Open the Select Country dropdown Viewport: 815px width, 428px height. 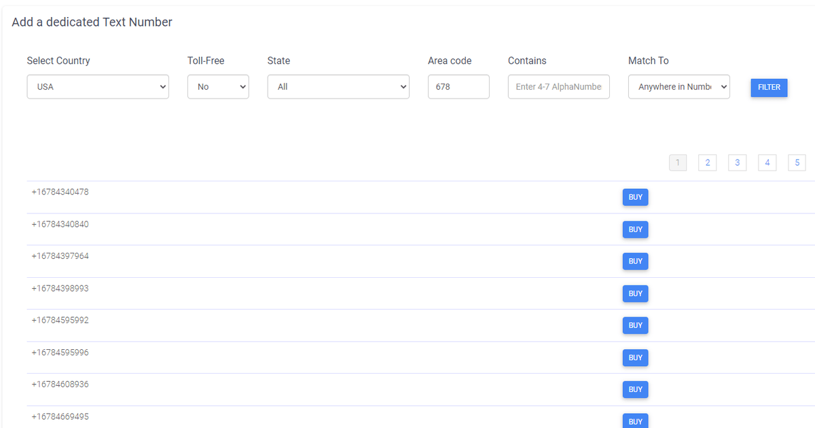pyautogui.click(x=98, y=87)
